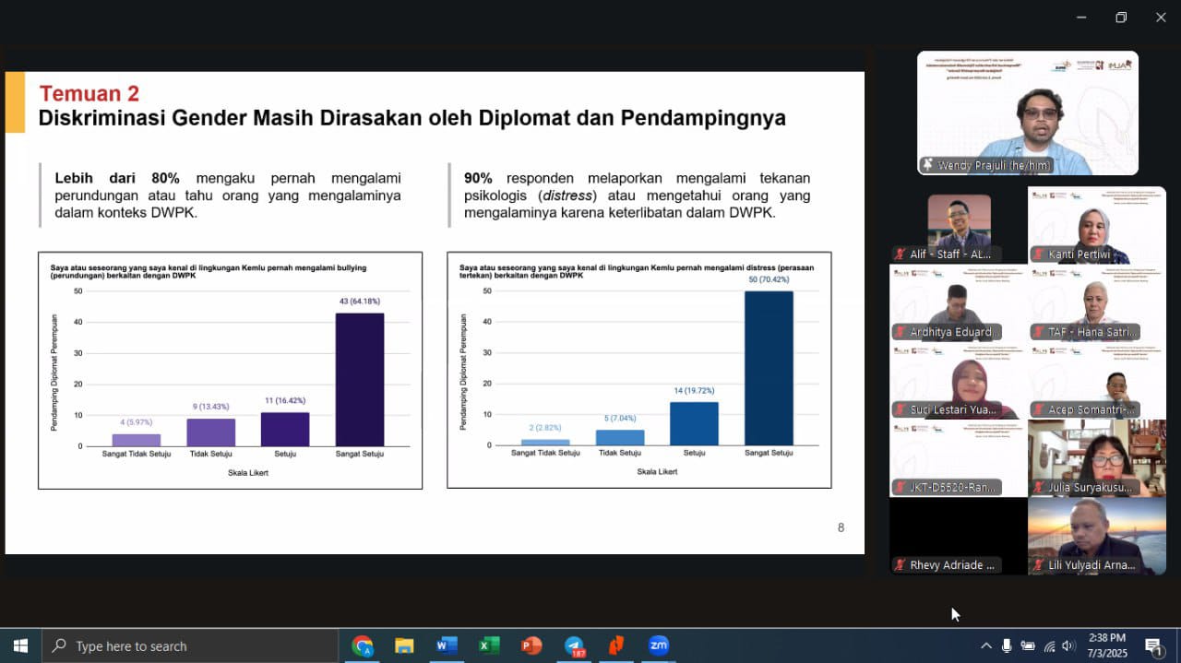
Task: Open the clock and date display
Action: (1106, 645)
